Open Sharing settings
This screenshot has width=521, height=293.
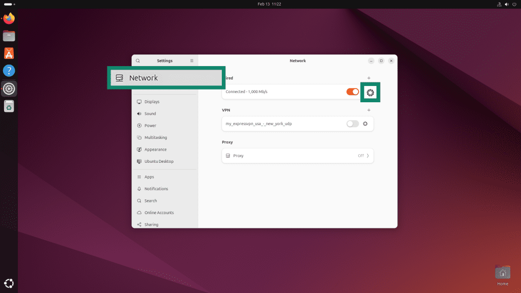[165, 224]
